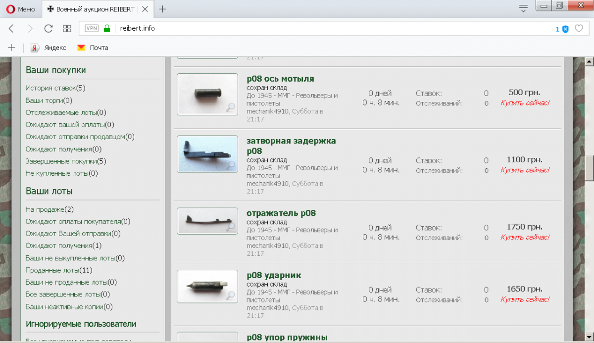Open Ваши не проданные лоты(0) link
This screenshot has height=343, width=594.
[x=71, y=282]
